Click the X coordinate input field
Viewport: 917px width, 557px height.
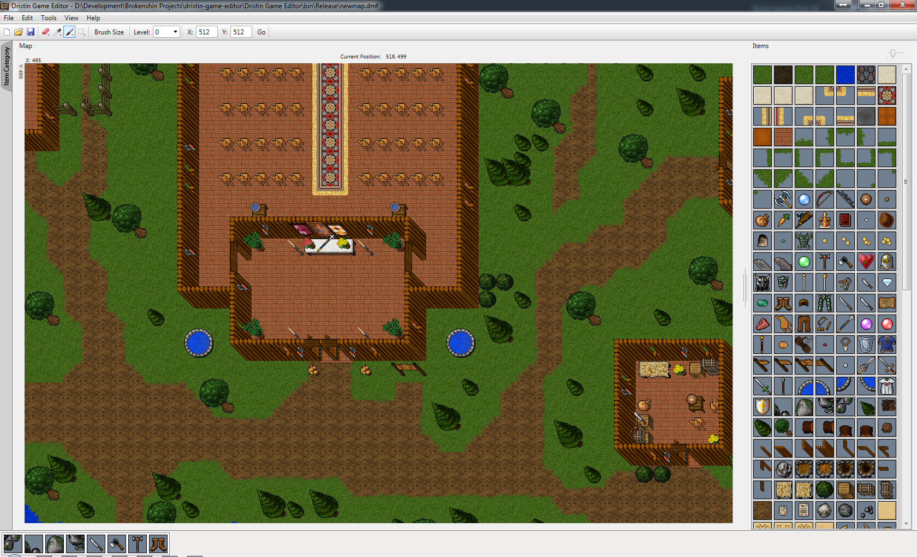point(206,32)
